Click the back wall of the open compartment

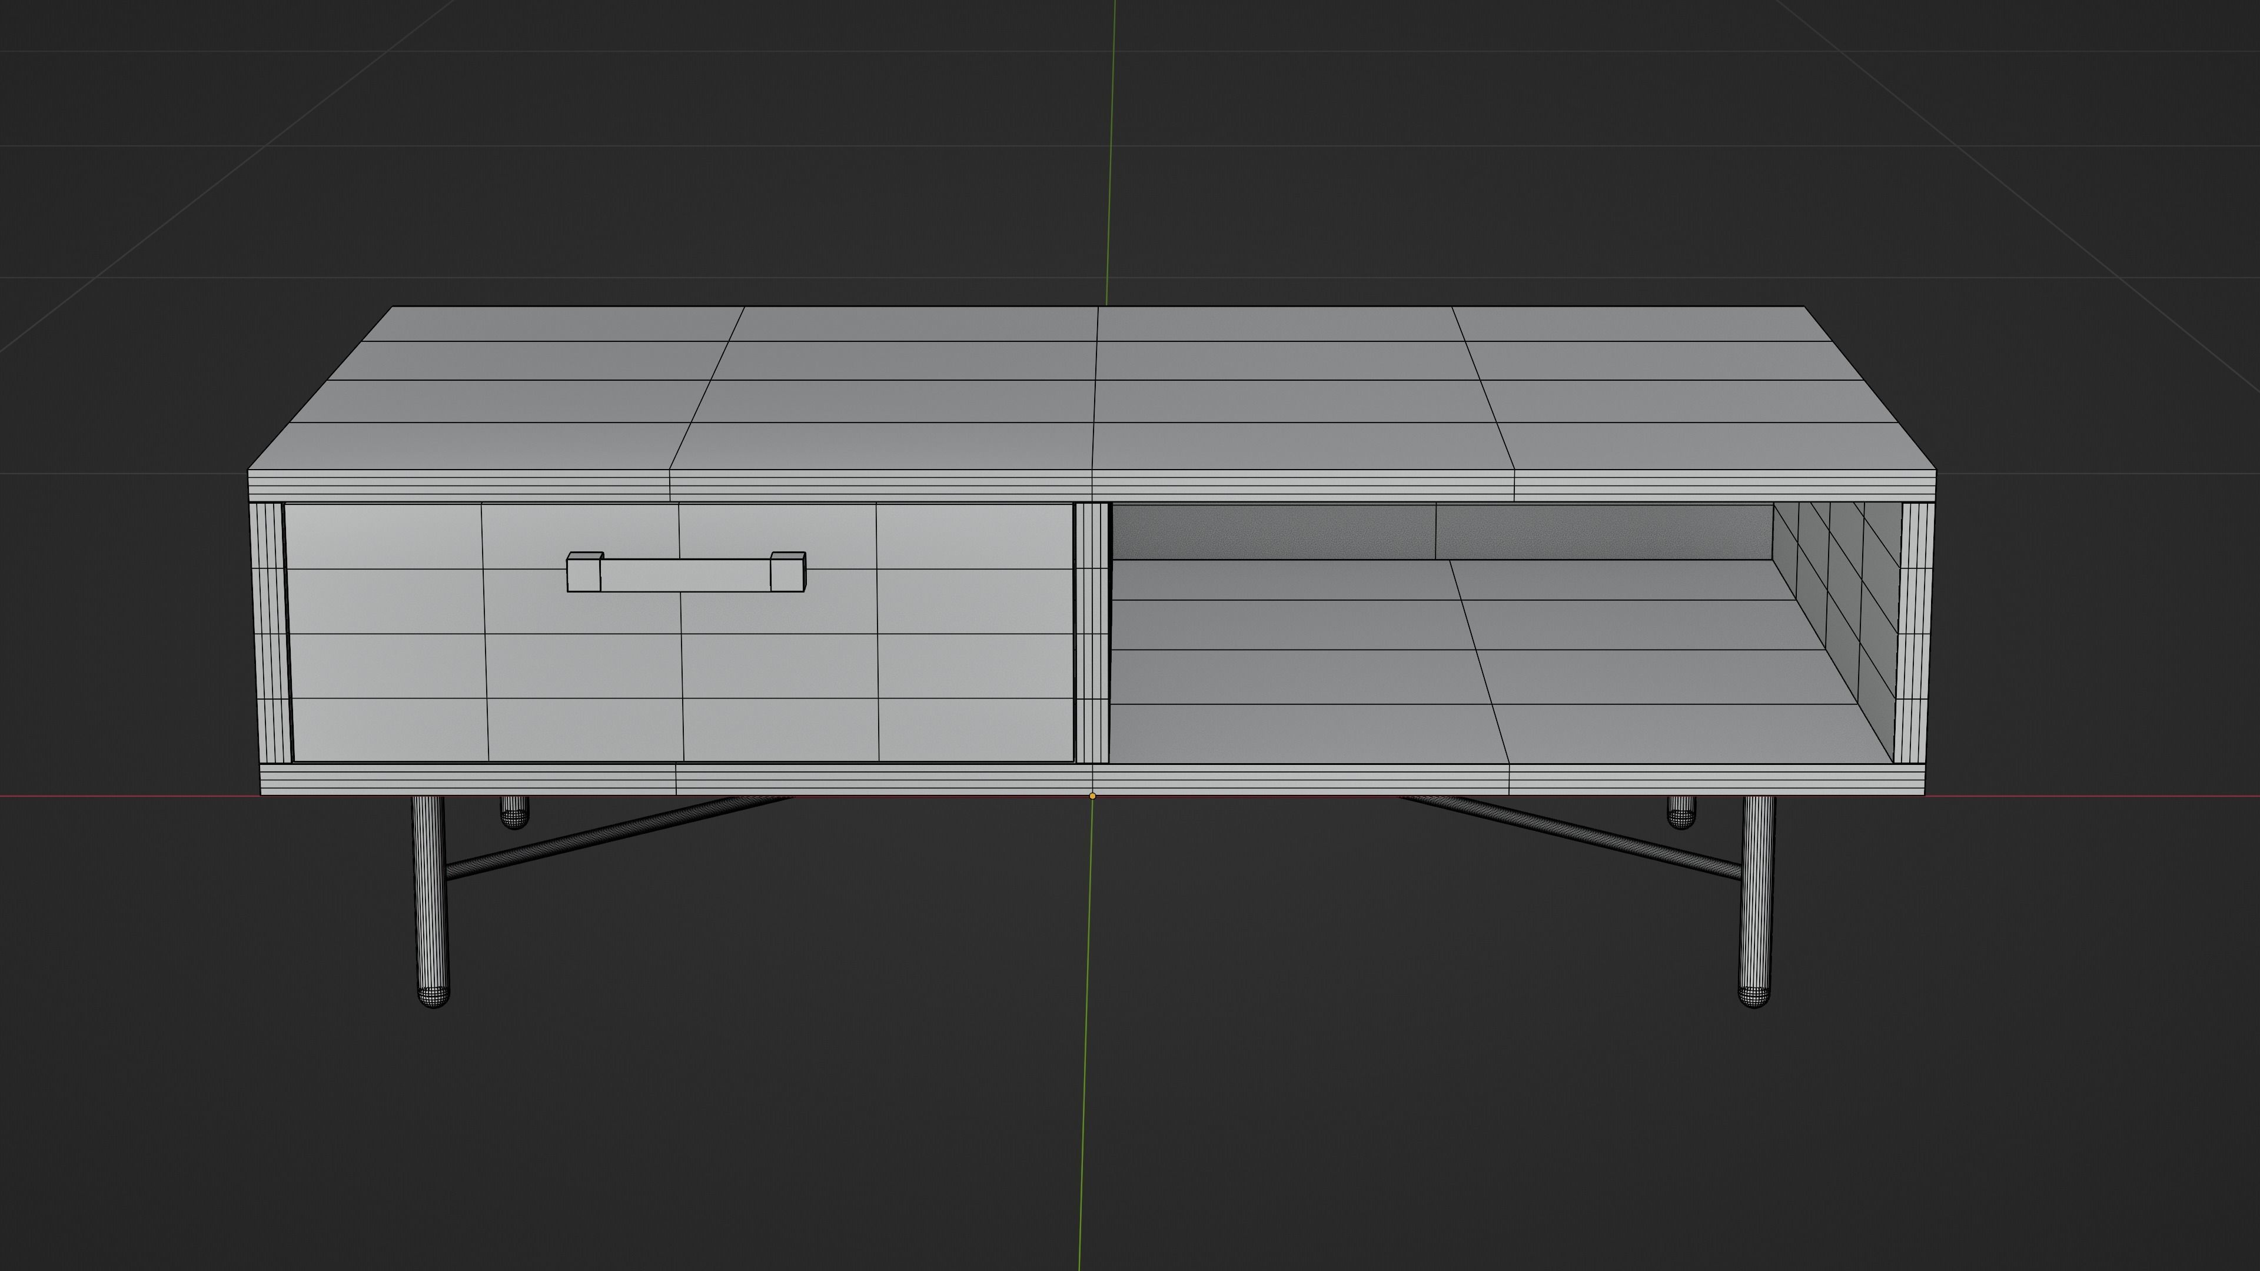(x=1441, y=531)
